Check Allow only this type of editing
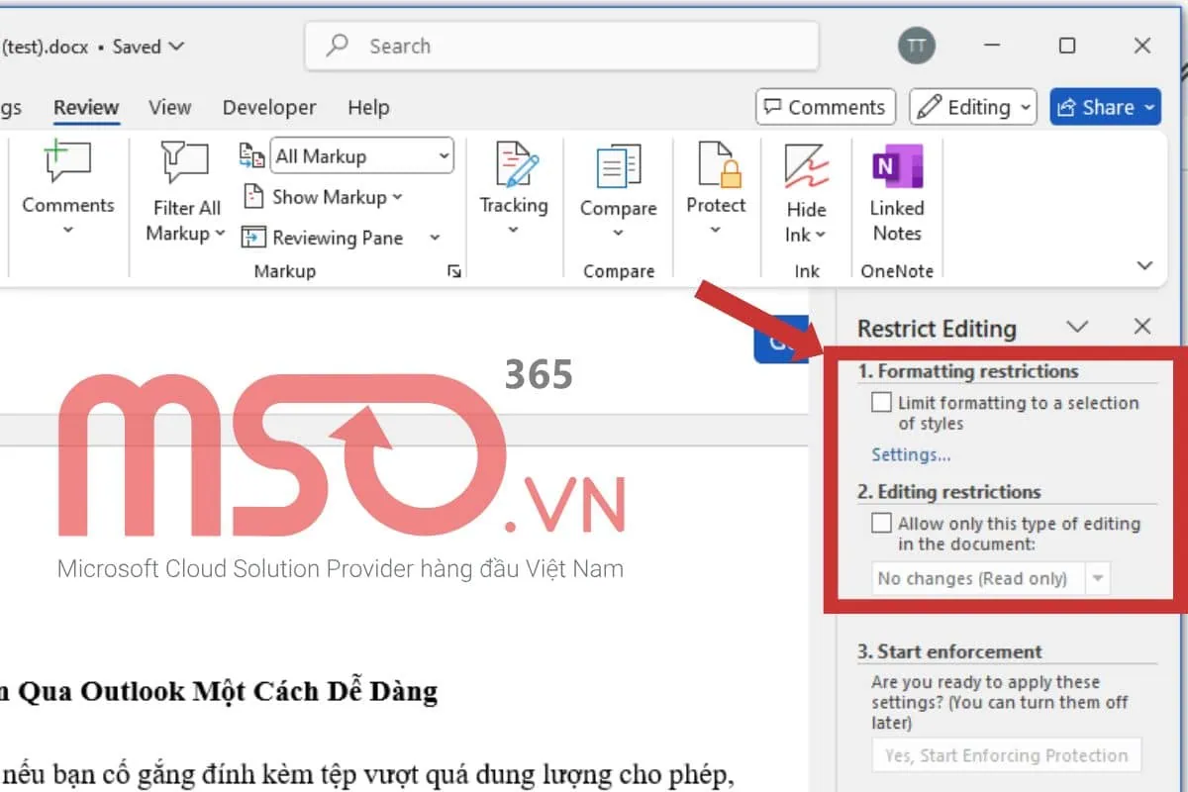 click(x=881, y=524)
